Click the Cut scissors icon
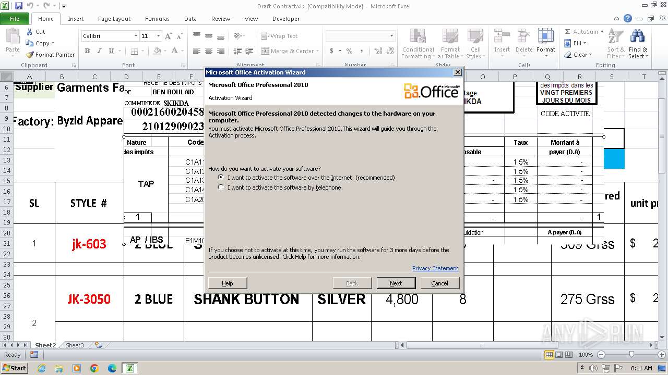Screen dimensions: 668x375 point(30,32)
